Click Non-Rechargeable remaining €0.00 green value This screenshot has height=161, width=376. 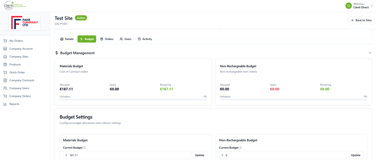pyautogui.click(x=325, y=89)
